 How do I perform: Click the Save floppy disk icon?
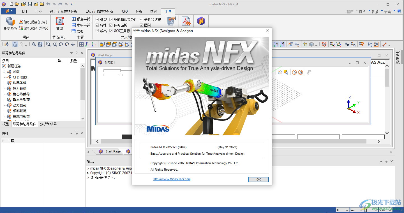tap(29, 4)
